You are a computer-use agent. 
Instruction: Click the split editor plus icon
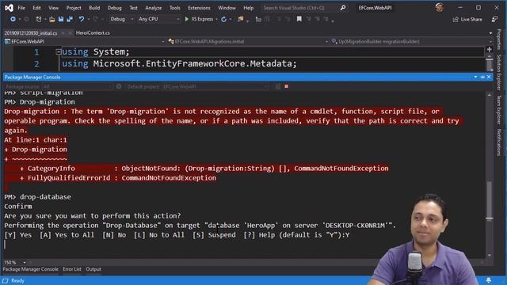(x=490, y=49)
